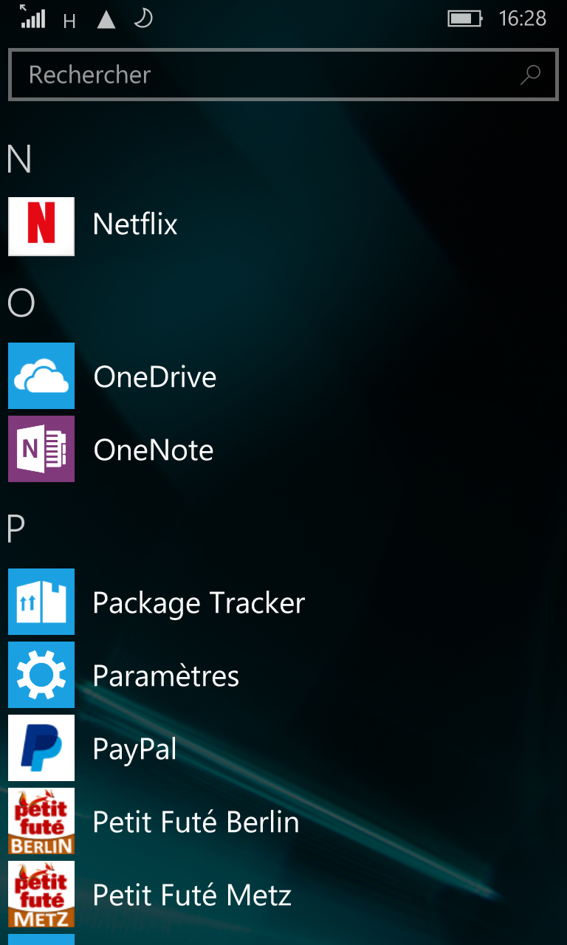Image resolution: width=567 pixels, height=945 pixels.
Task: Select the Netflix text label
Action: [x=135, y=224]
